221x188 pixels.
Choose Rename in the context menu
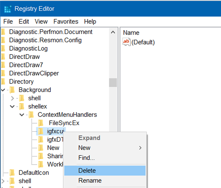coord(105,180)
